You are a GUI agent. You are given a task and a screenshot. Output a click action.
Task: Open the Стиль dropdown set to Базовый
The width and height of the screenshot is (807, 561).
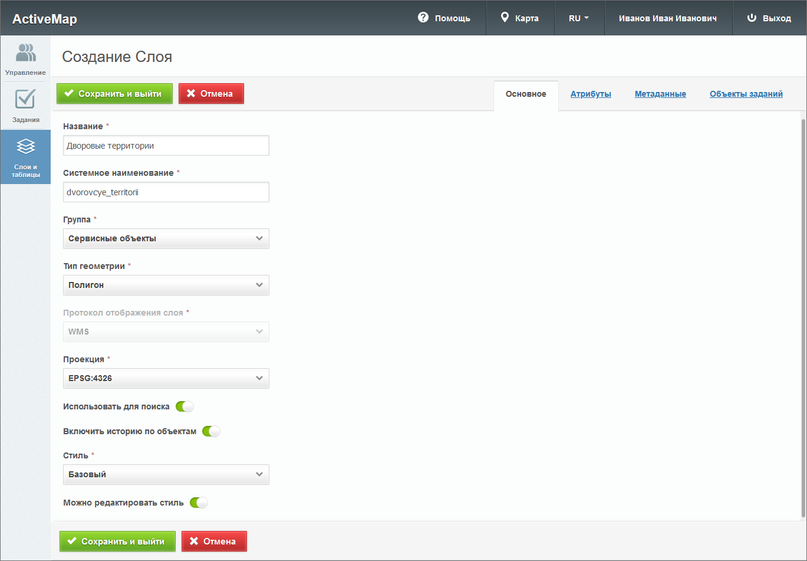(166, 474)
